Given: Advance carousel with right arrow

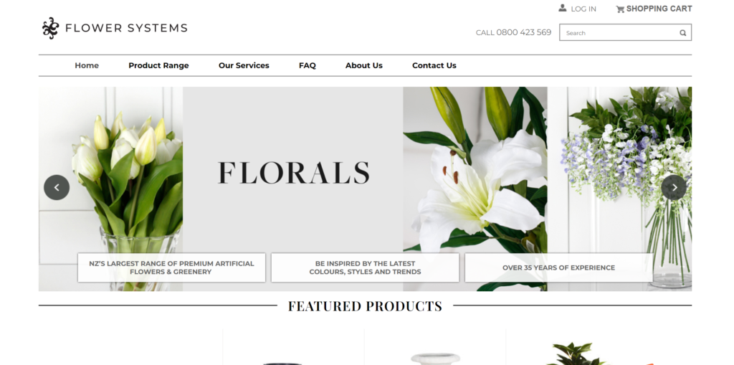Looking at the screenshot, I should click(x=674, y=187).
